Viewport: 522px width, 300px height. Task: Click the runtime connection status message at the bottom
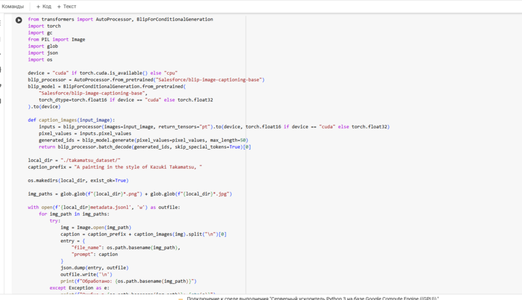313,298
